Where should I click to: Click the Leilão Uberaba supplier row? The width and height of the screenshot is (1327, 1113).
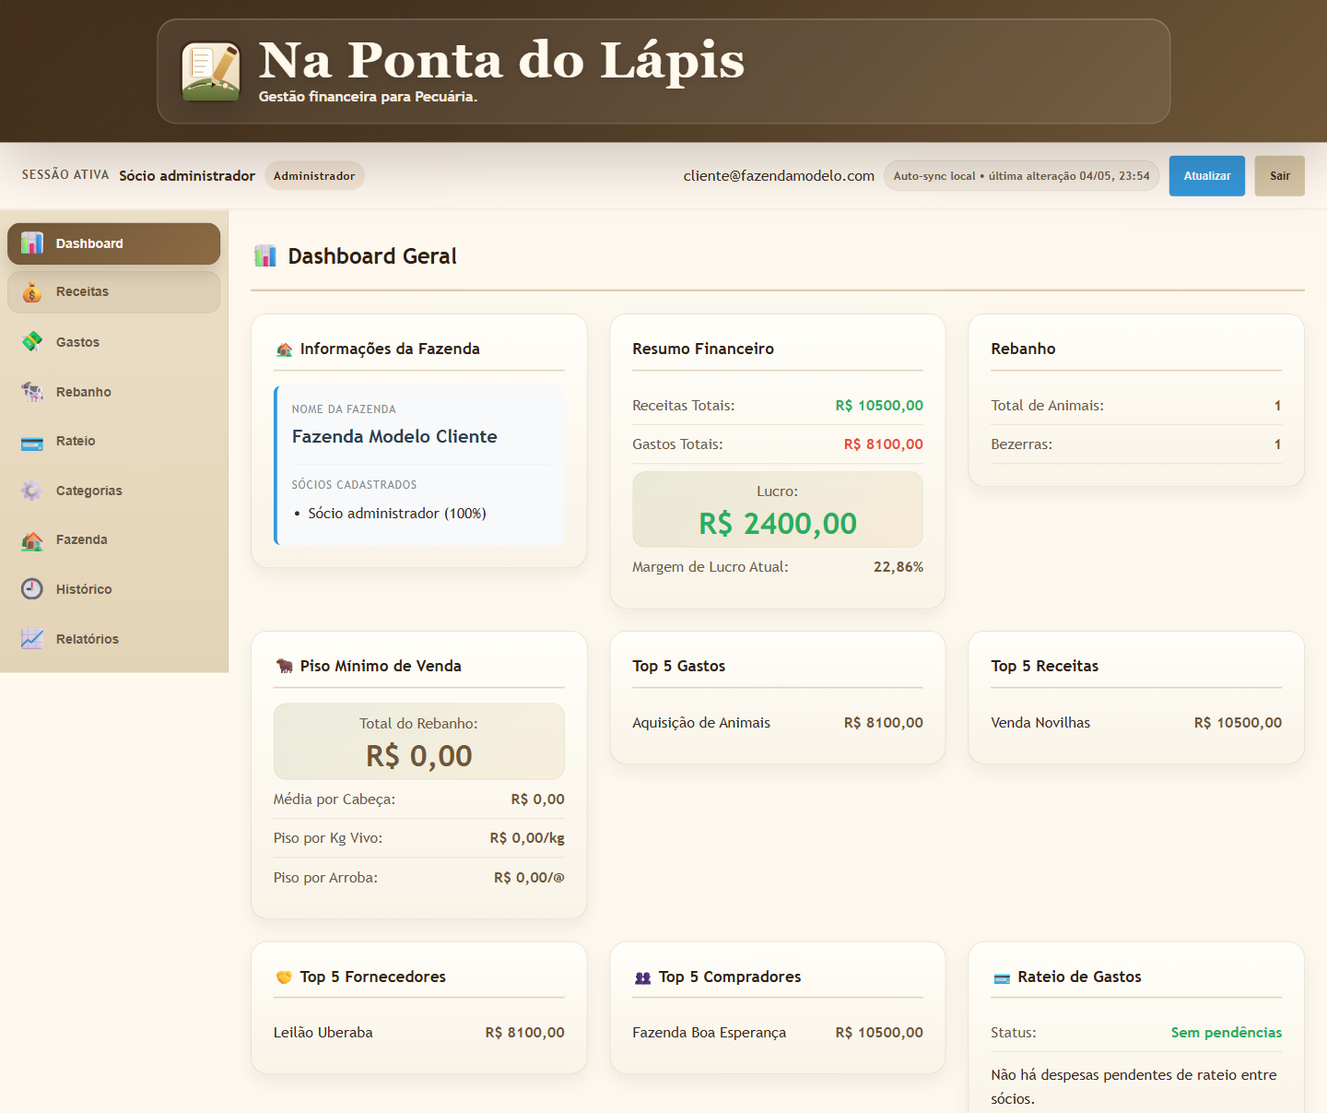click(x=419, y=1033)
